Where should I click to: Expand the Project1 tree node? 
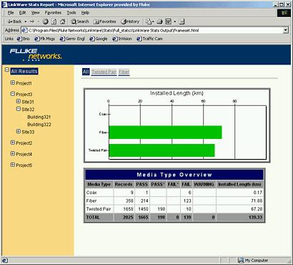(13, 82)
